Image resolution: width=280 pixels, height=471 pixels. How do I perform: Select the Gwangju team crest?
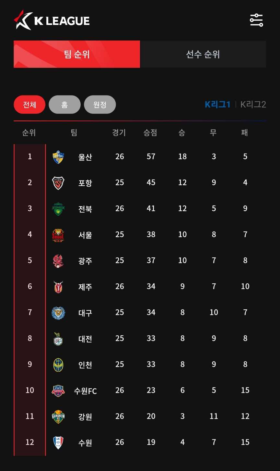point(58,261)
